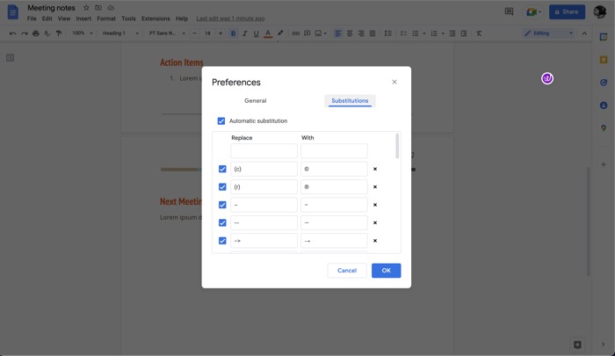The image size is (615, 356).
Task: Click the Checklist icon
Action: (403, 33)
